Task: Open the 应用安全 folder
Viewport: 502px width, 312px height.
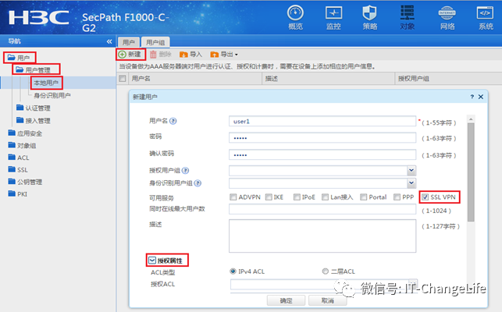Action: tap(25, 133)
